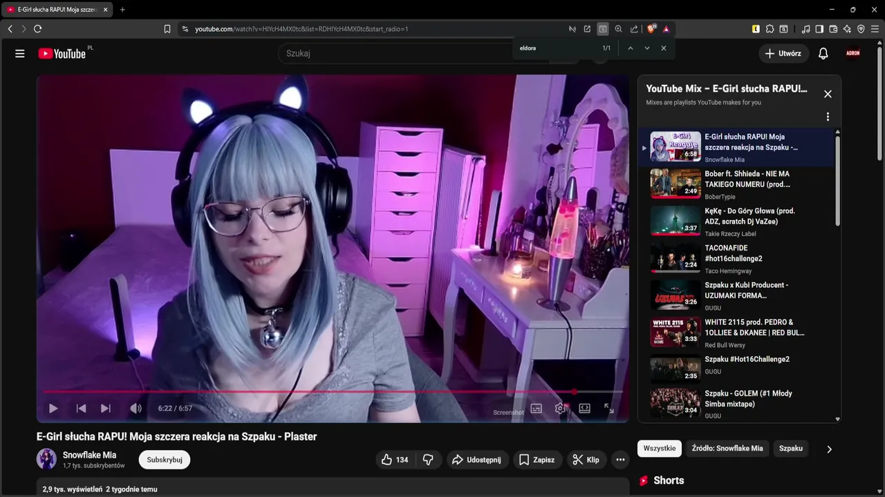Screen dimensions: 885x497
Task: Skip to the next video
Action: click(x=106, y=409)
